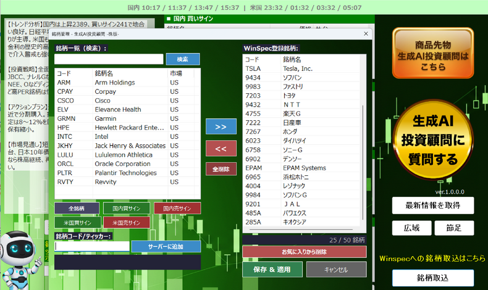
Task: Select the 4755 楽天G registered row
Action: [301, 114]
